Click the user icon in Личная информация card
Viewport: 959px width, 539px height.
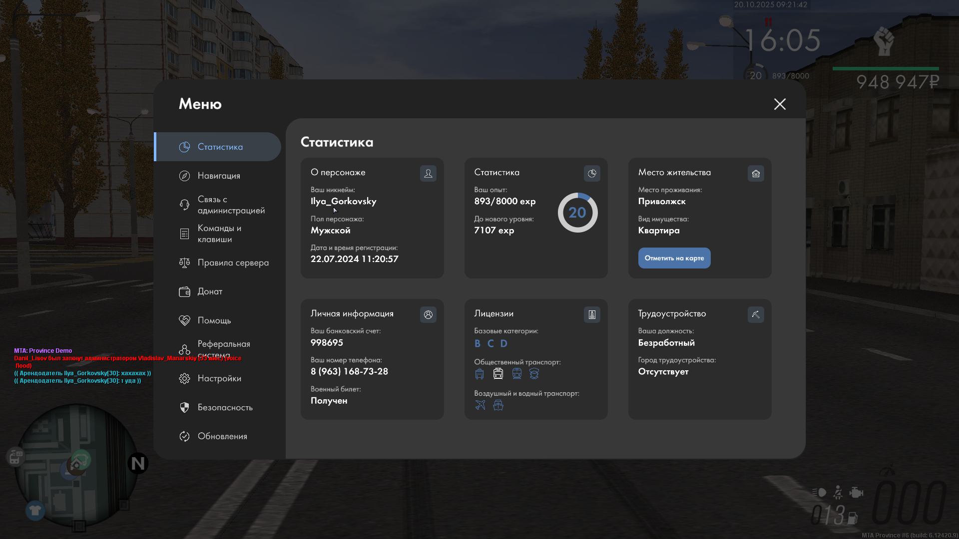pos(428,314)
